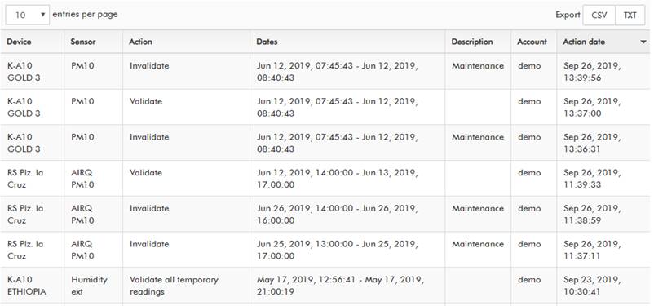Screen dimensions: 654x306
Task: Sort by the Description column header
Action: point(472,42)
